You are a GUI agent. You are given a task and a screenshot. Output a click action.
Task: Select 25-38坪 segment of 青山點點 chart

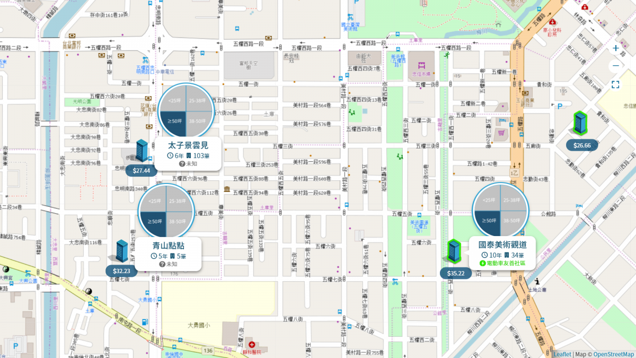179,199
